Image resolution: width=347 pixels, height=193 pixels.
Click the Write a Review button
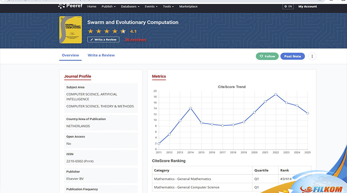click(x=103, y=39)
